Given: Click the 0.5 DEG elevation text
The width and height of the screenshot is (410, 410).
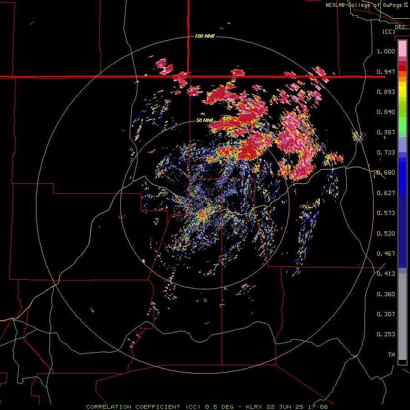Looking at the screenshot, I should (220, 407).
